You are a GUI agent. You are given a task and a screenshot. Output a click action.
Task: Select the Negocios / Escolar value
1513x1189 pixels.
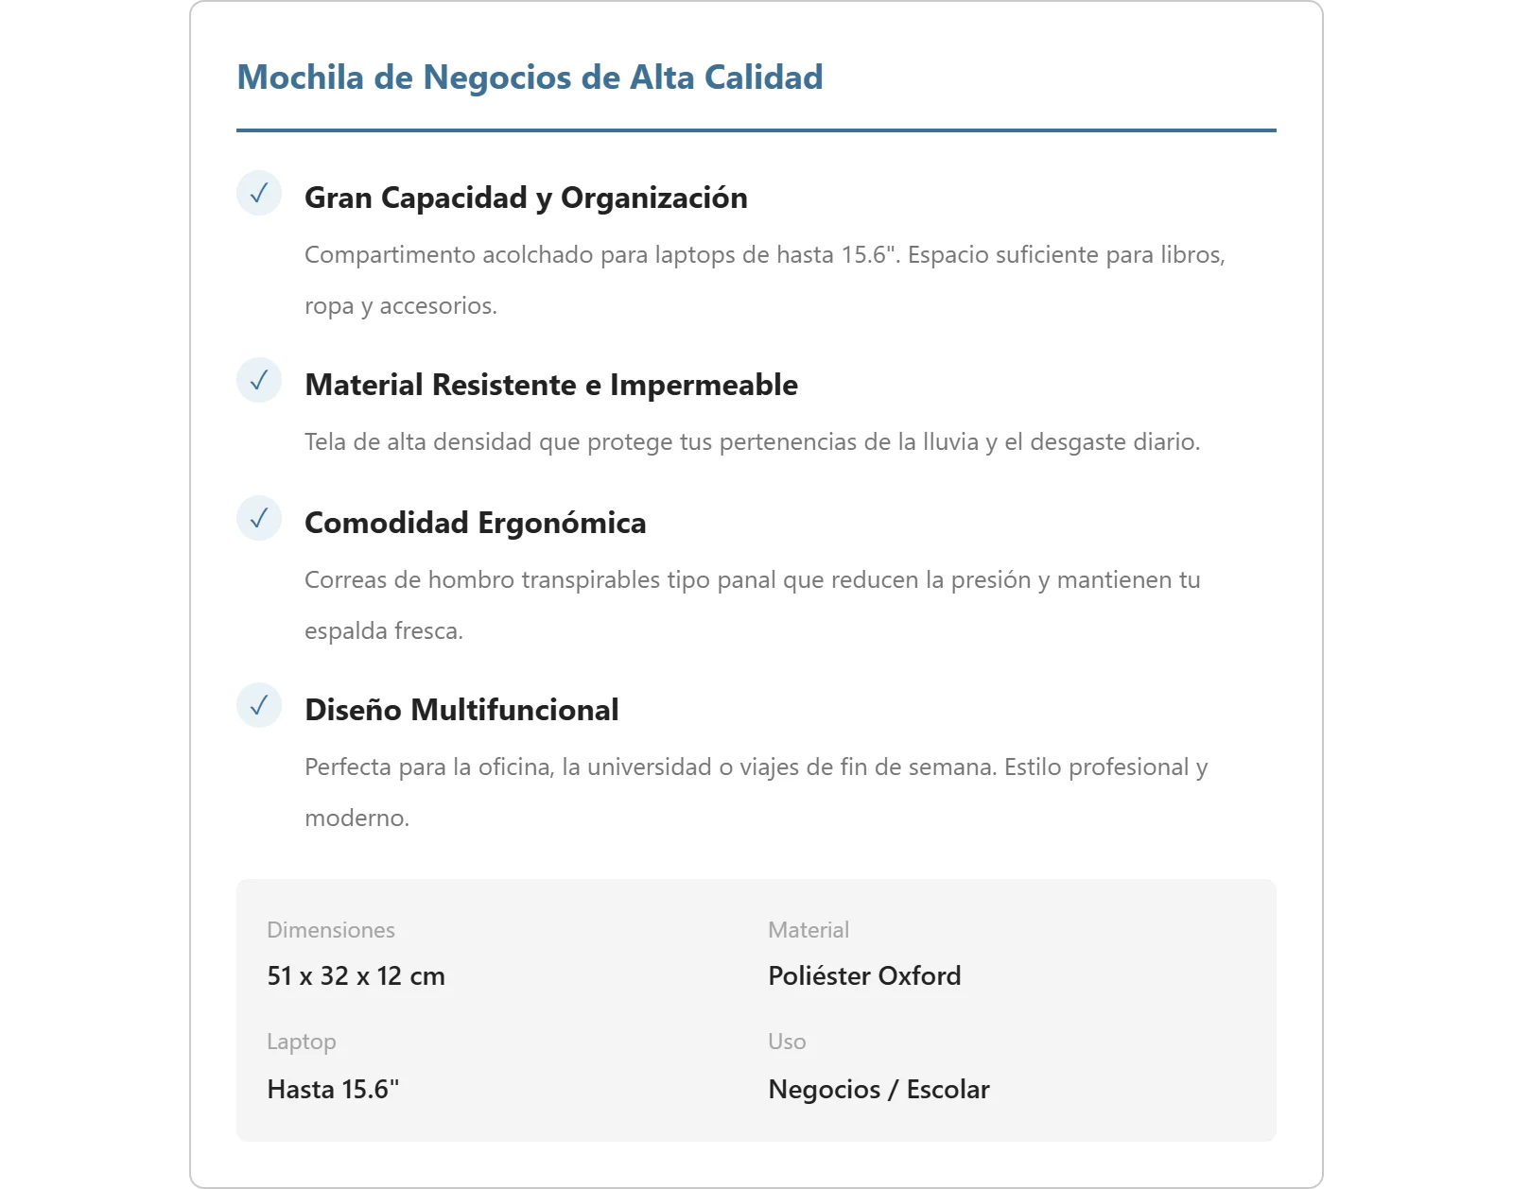(x=878, y=1090)
